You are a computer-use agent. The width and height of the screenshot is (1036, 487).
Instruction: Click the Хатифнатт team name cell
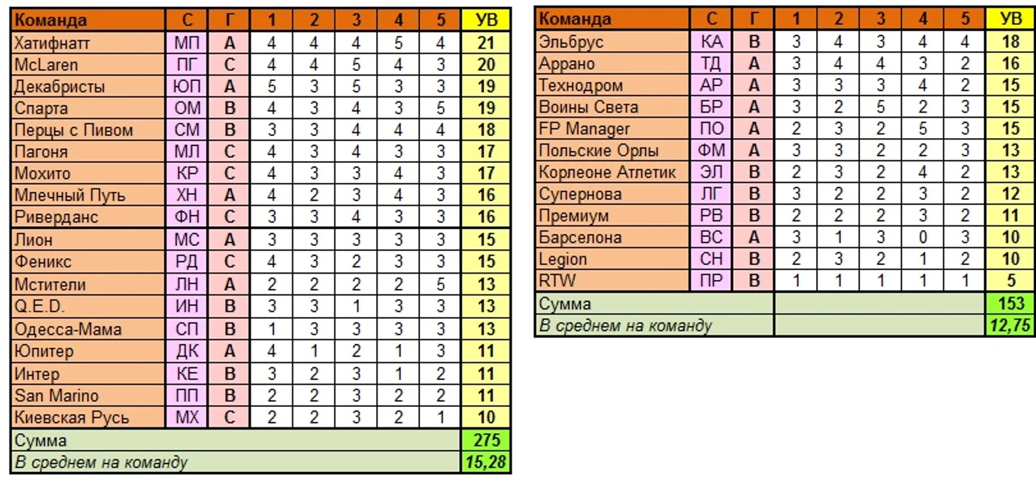89,43
